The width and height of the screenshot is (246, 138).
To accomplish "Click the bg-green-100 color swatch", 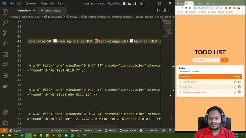I will point(131,41).
